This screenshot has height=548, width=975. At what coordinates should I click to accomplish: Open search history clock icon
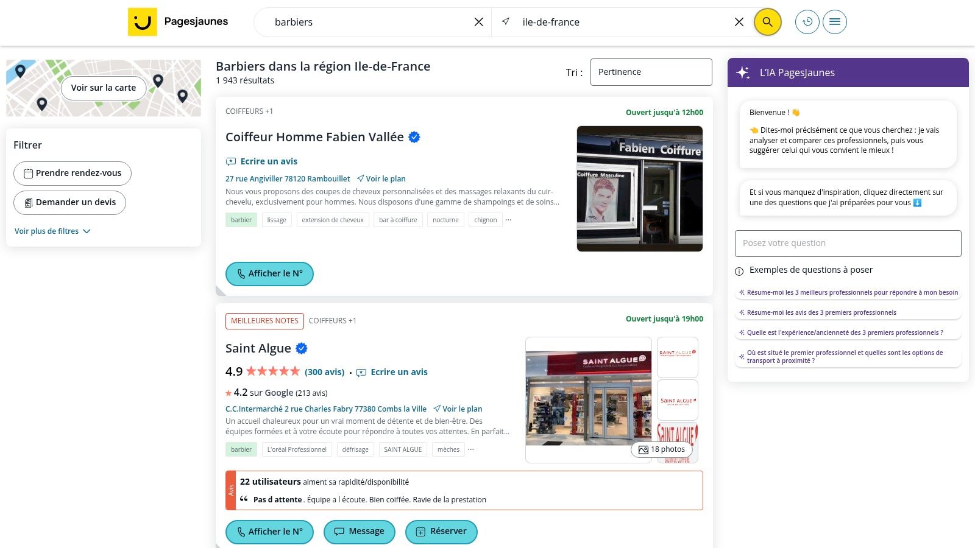[807, 22]
